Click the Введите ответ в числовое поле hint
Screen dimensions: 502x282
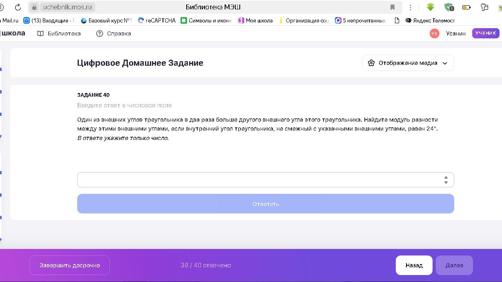click(125, 105)
